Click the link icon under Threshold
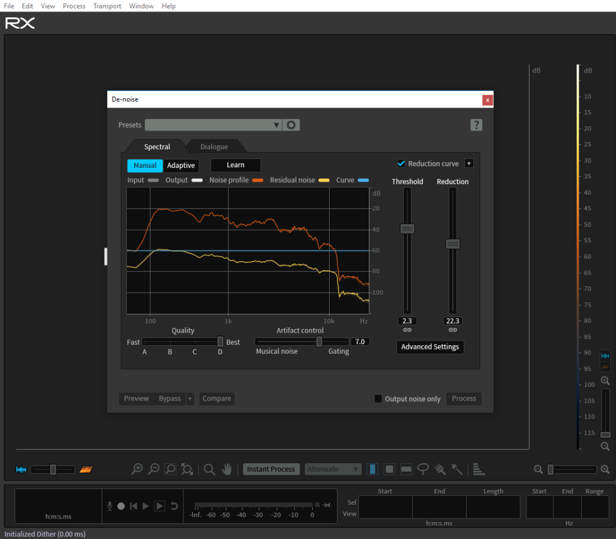 tap(407, 330)
